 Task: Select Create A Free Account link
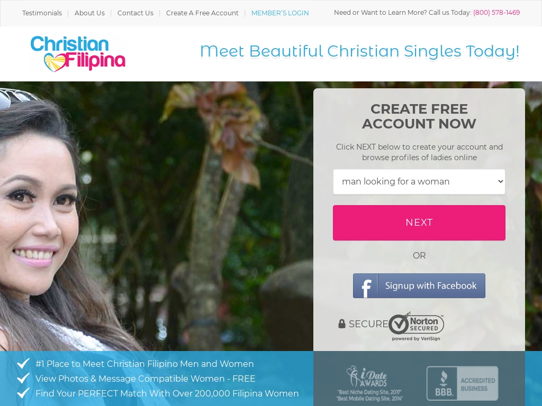(202, 13)
